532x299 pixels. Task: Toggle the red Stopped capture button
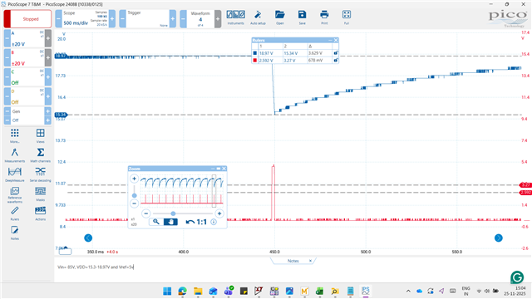27,19
